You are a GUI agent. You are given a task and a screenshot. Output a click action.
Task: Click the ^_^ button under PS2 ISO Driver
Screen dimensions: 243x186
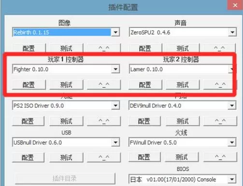tap(104, 121)
